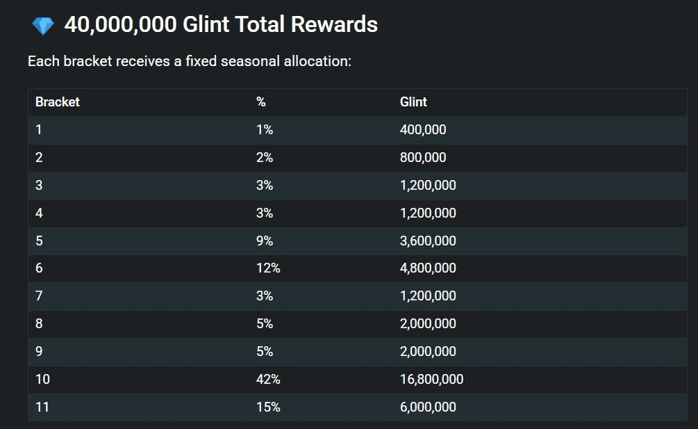Click the blue diamond gem icon
698x429 pixels.
coord(43,26)
